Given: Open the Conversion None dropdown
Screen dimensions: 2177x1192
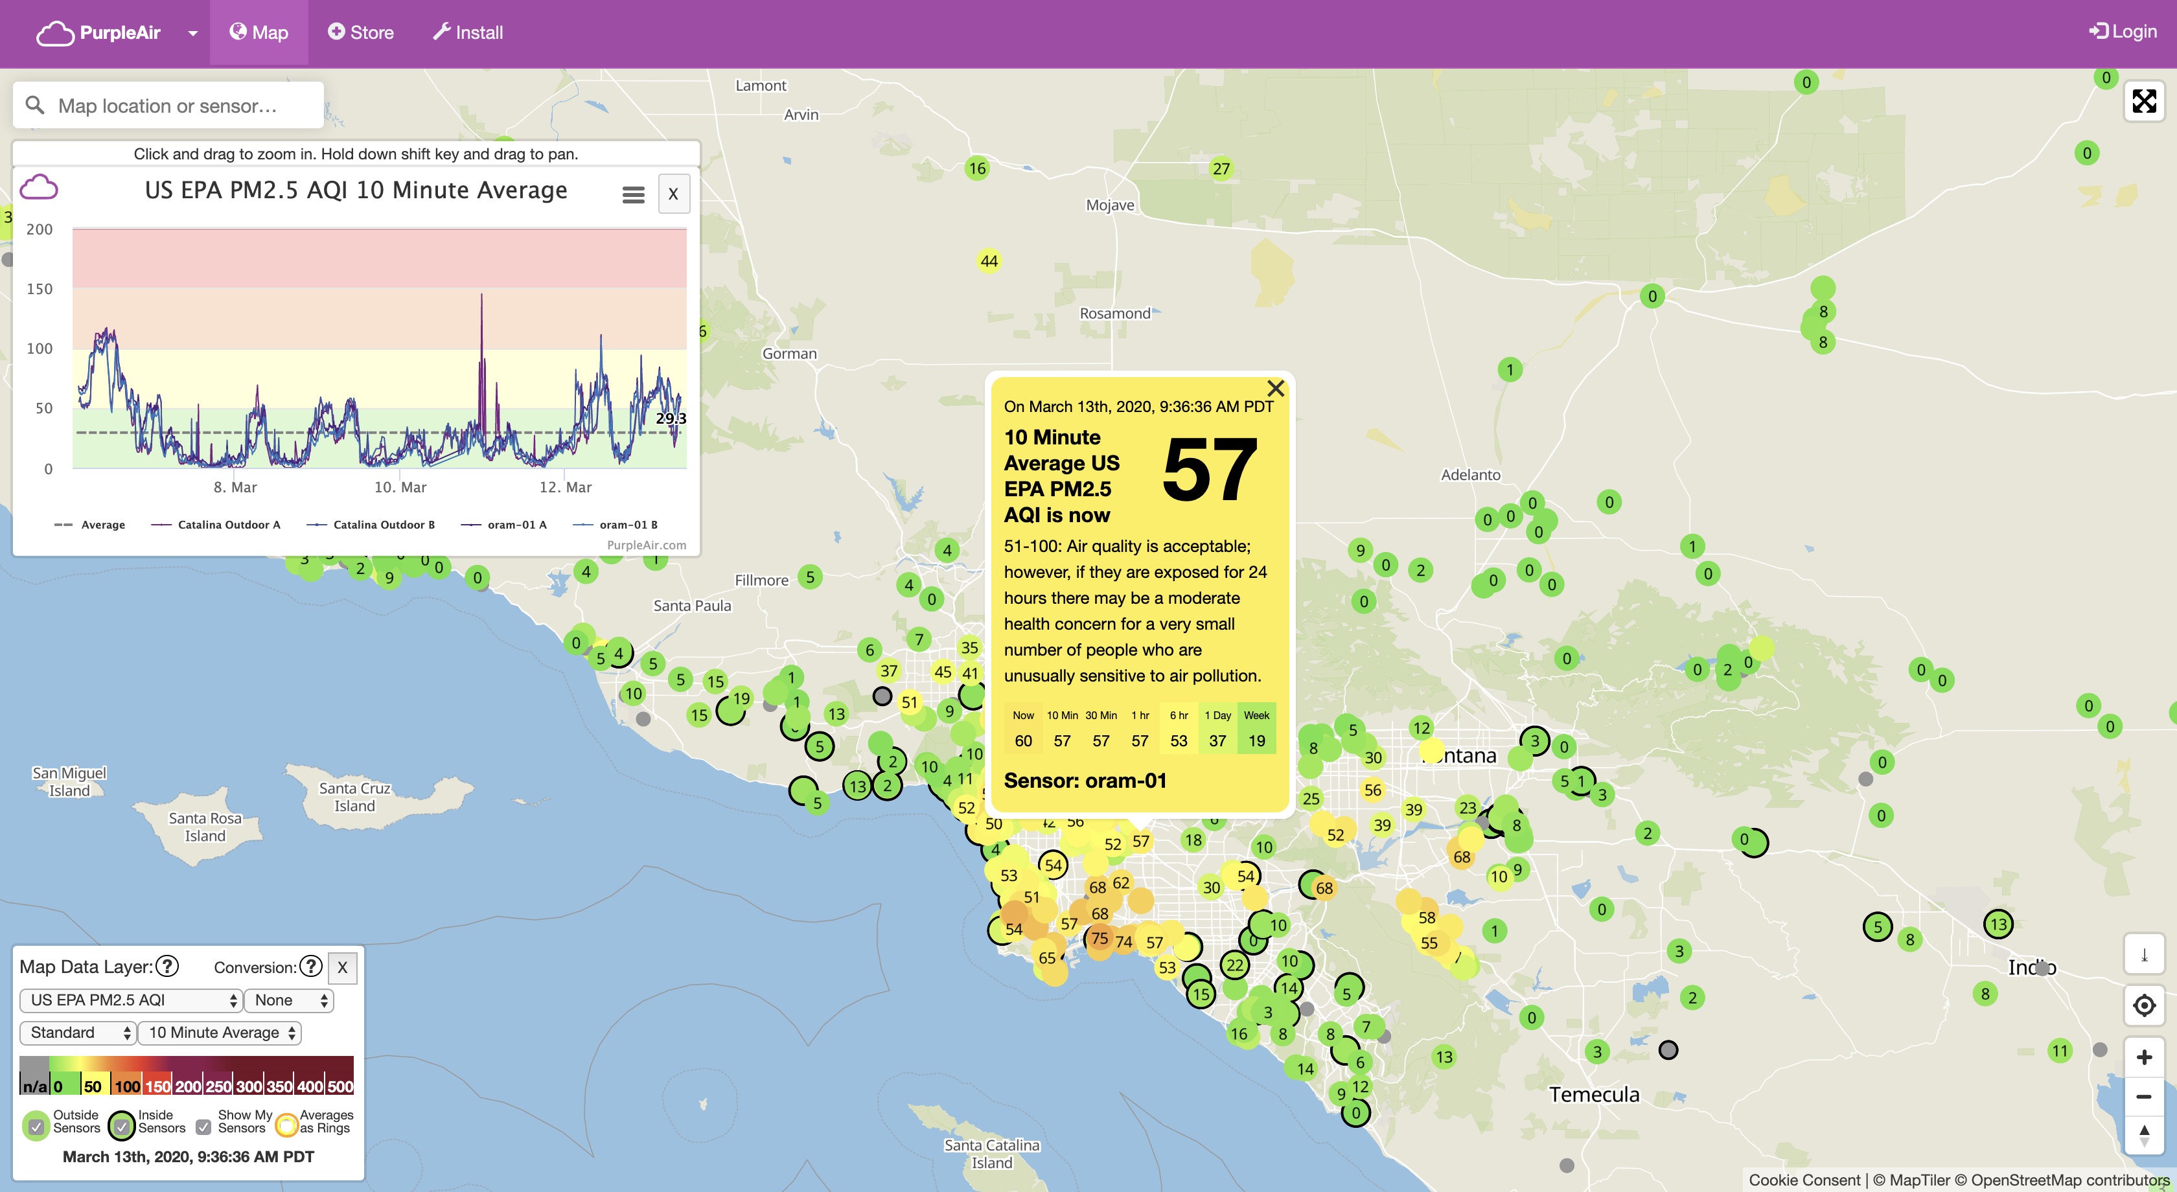Looking at the screenshot, I should 289,1000.
